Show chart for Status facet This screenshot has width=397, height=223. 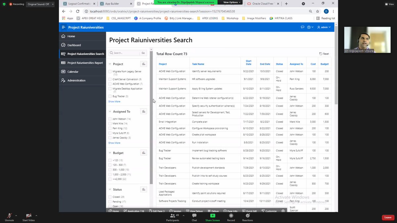144,189
